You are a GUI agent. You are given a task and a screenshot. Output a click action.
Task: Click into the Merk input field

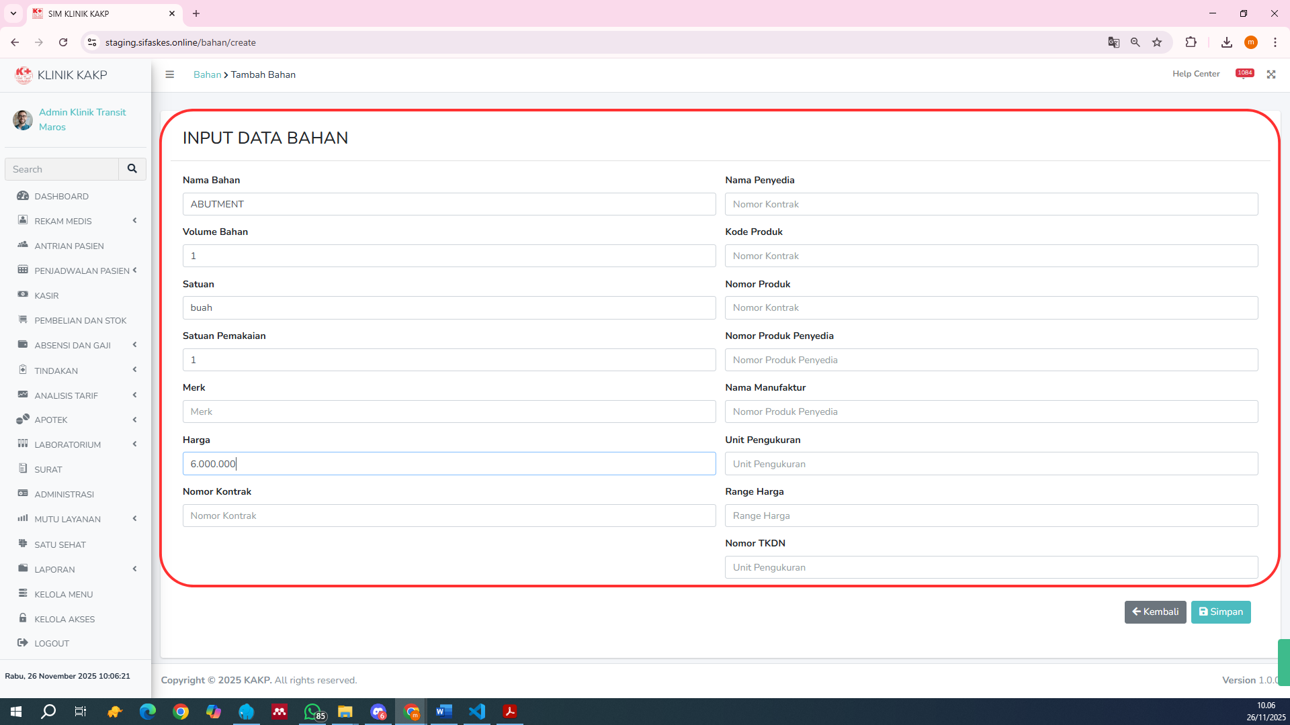coord(449,412)
